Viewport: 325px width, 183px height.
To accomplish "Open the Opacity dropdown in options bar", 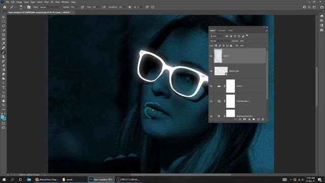I will click(x=78, y=7).
